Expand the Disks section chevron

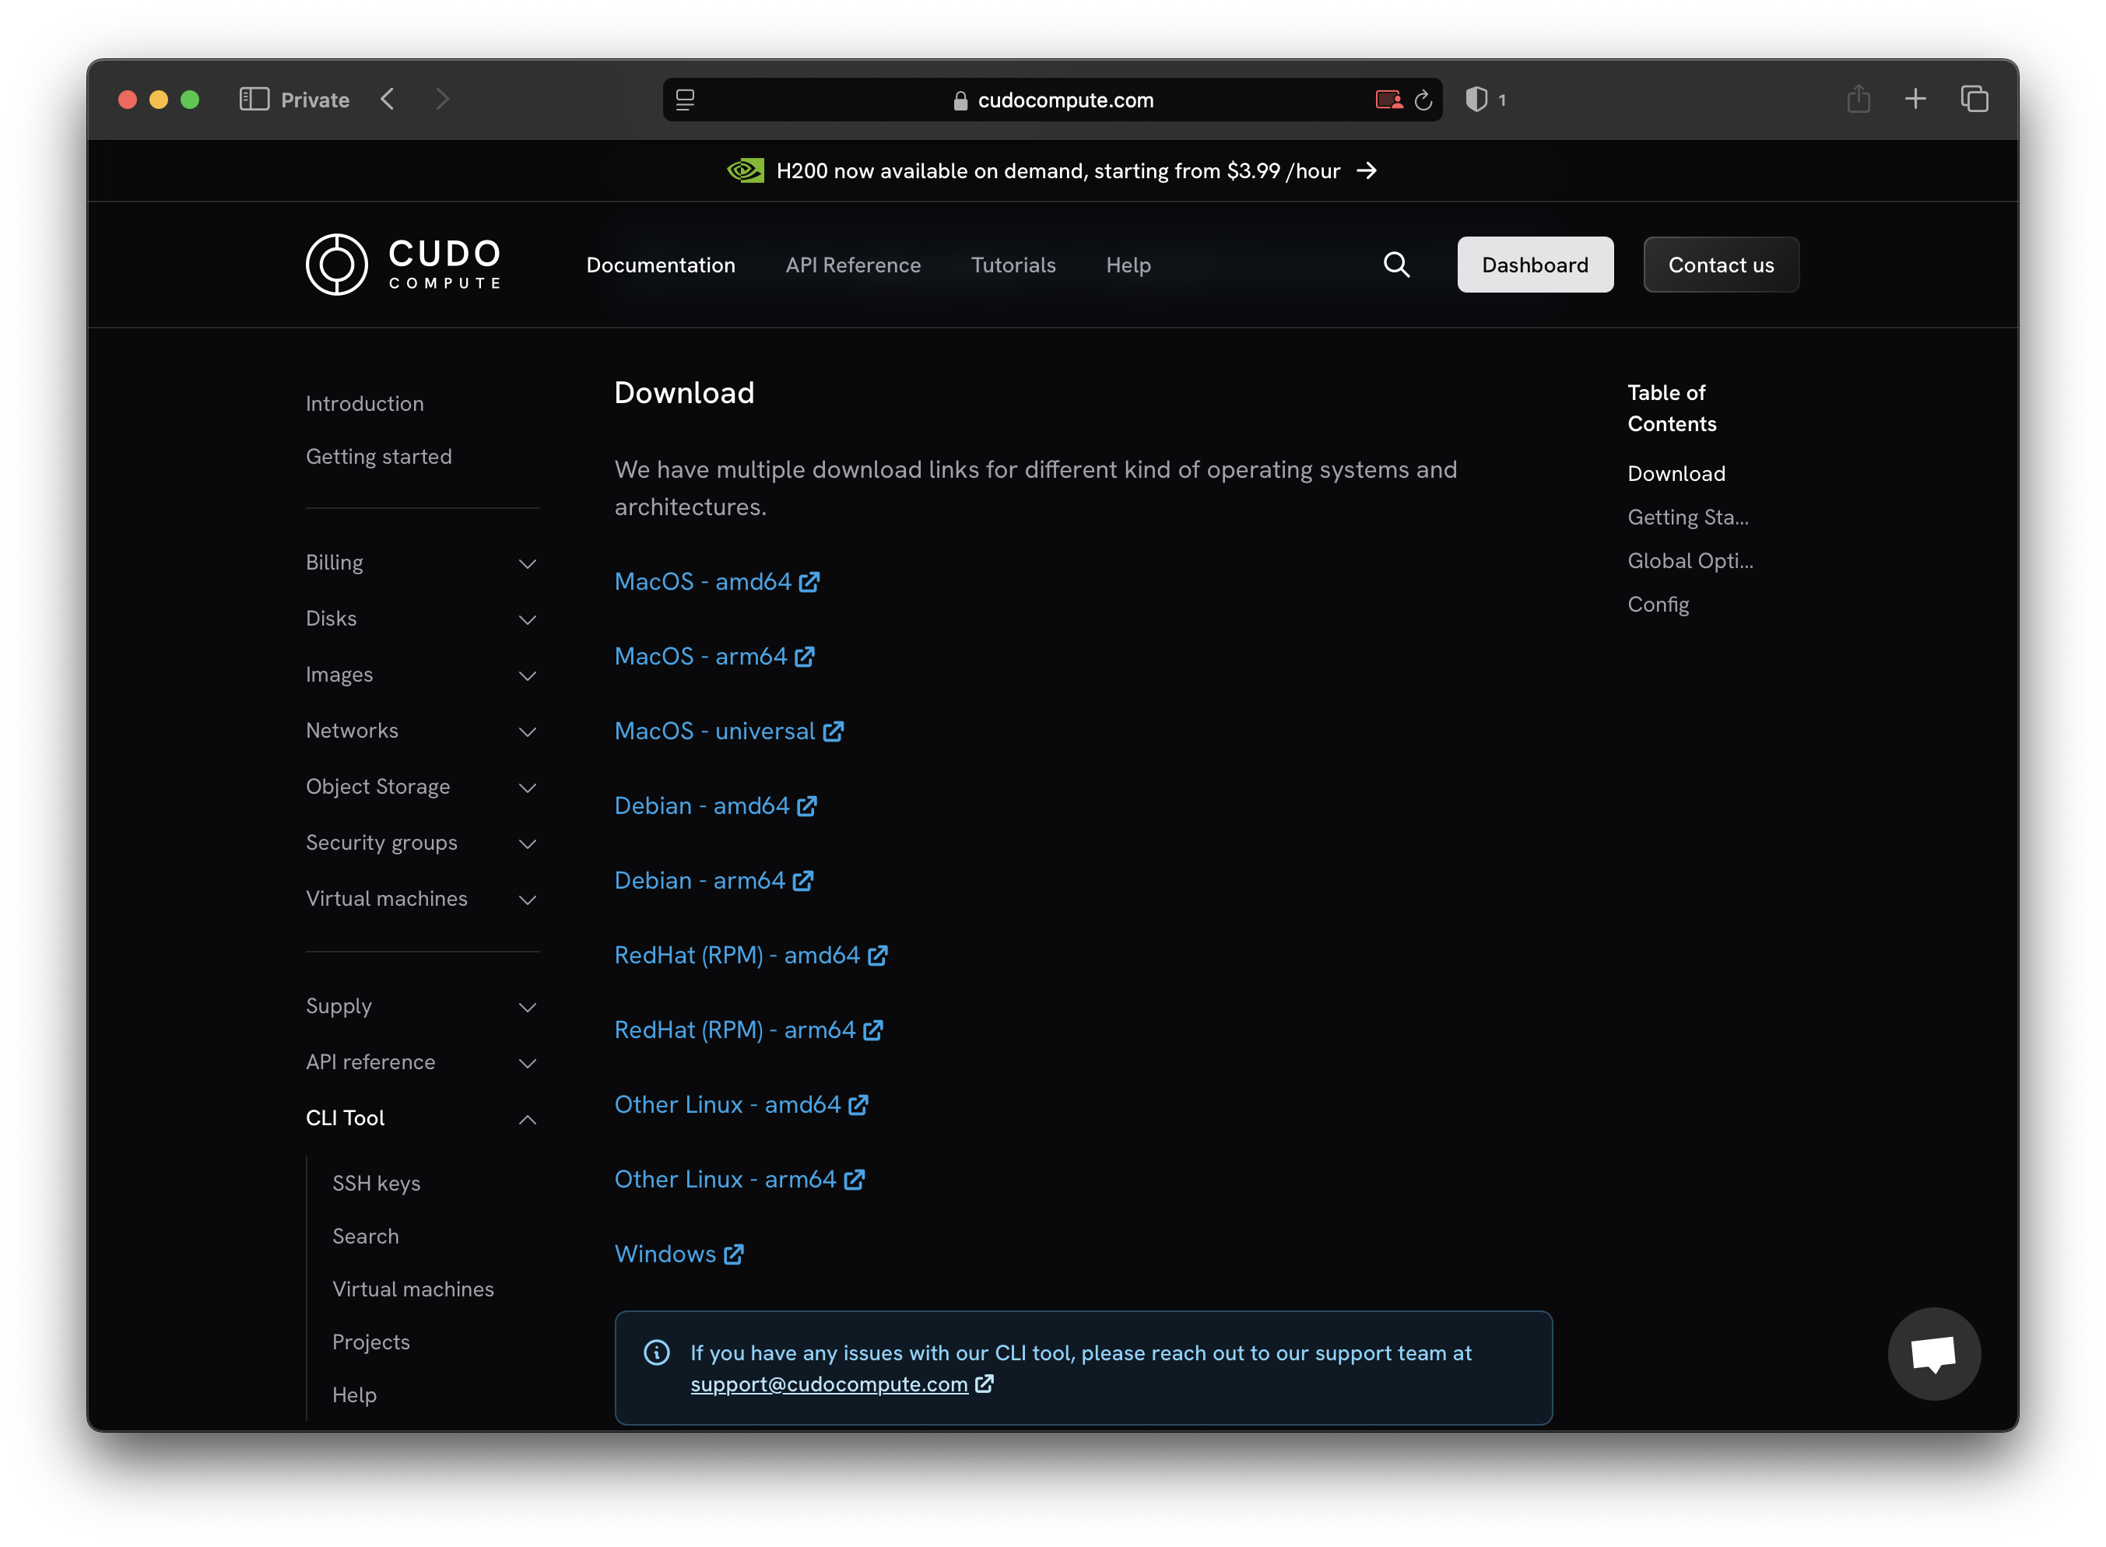click(x=527, y=620)
